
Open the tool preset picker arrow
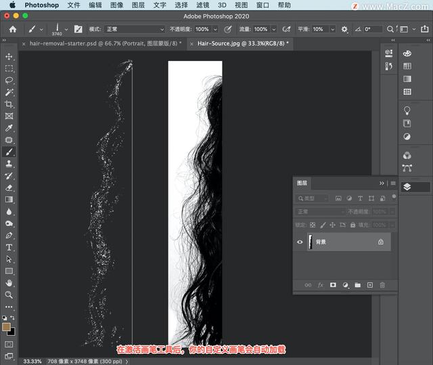[x=41, y=29]
